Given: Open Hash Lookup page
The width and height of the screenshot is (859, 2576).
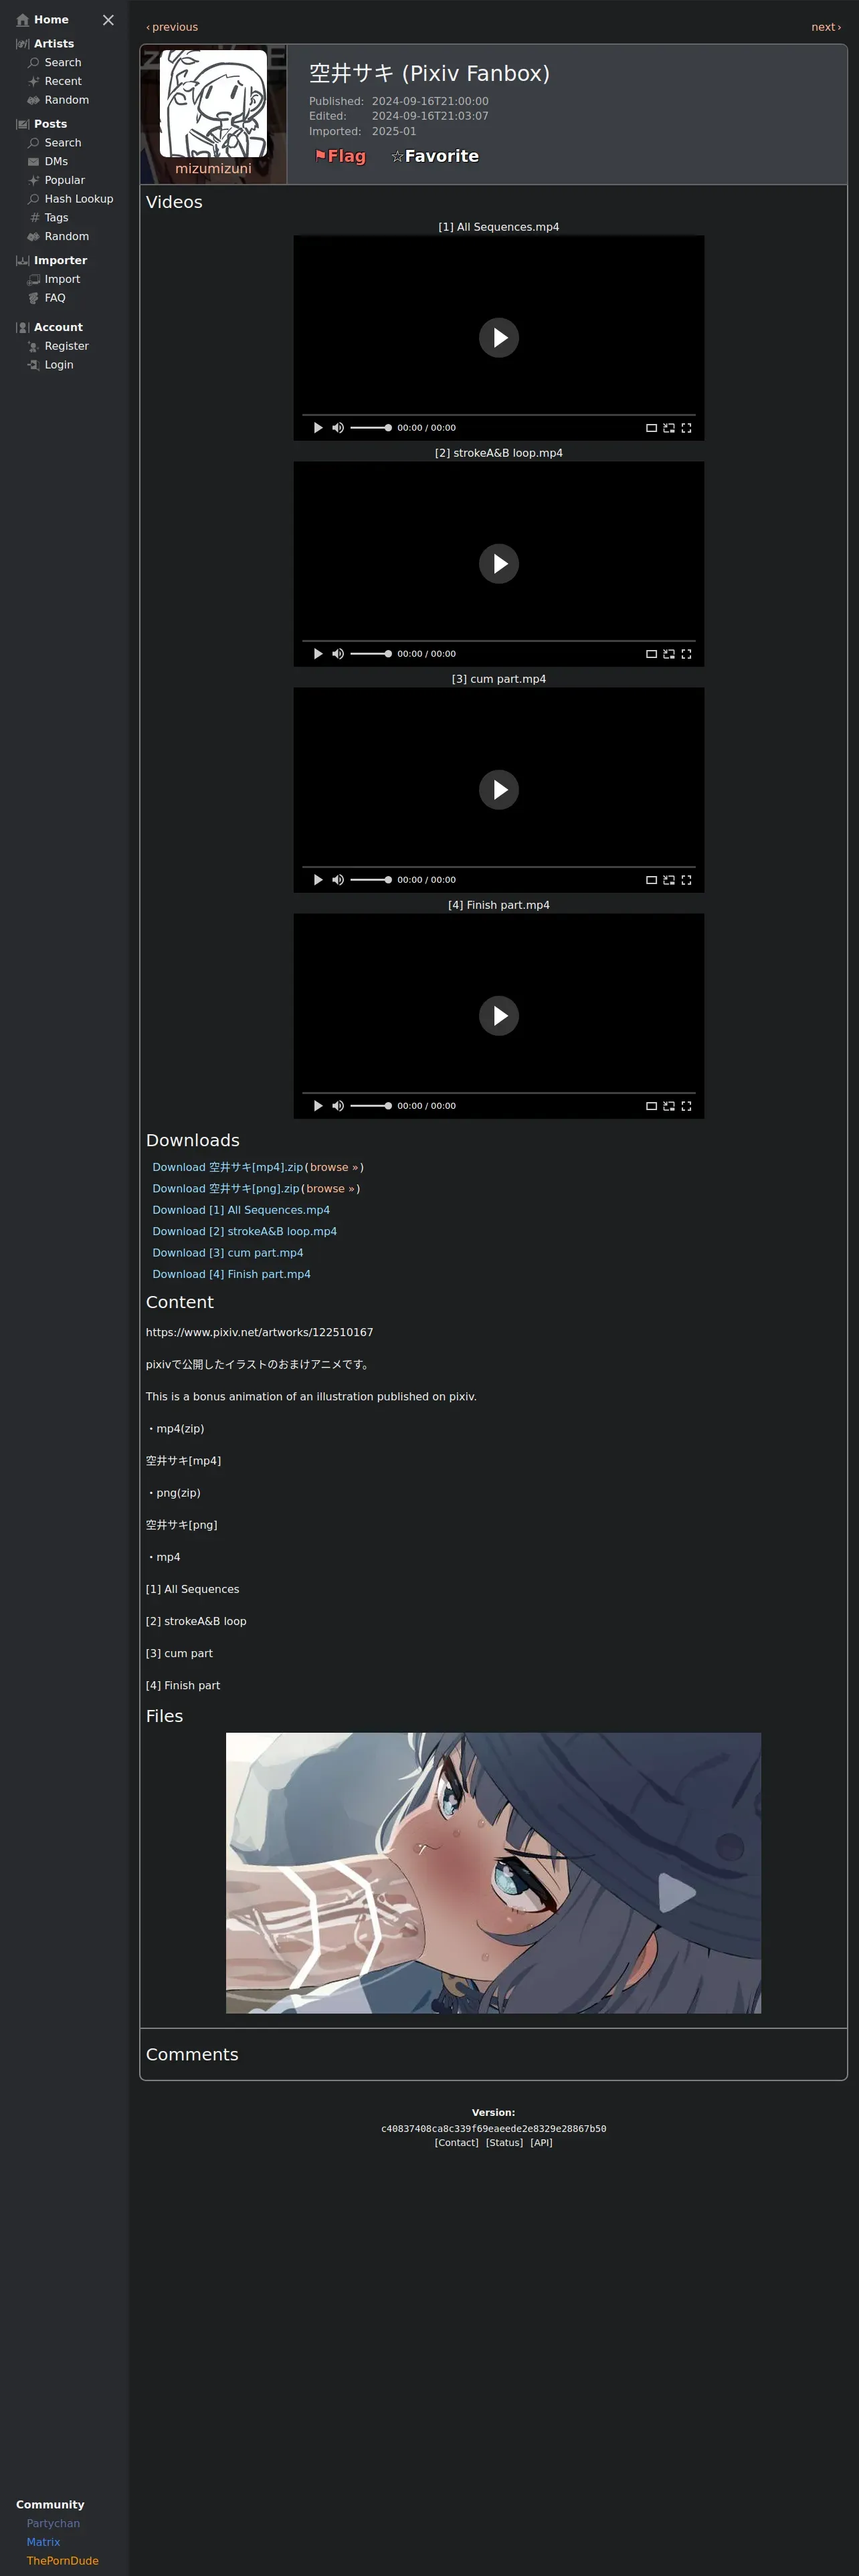Looking at the screenshot, I should (70, 199).
